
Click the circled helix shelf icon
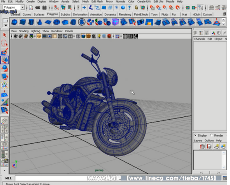point(82,22)
